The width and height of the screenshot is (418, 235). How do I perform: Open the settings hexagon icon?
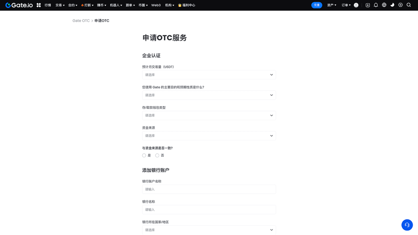(400, 5)
